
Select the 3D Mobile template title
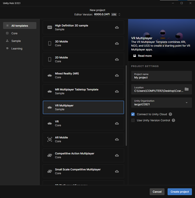pyautogui.click(x=61, y=42)
